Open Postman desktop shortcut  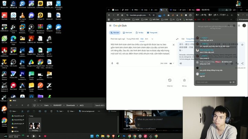tap(40, 86)
